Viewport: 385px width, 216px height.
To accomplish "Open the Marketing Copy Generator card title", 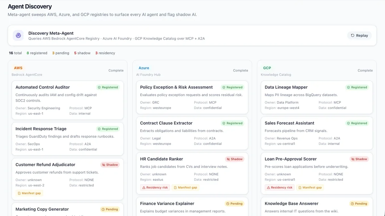I will 42,209.
